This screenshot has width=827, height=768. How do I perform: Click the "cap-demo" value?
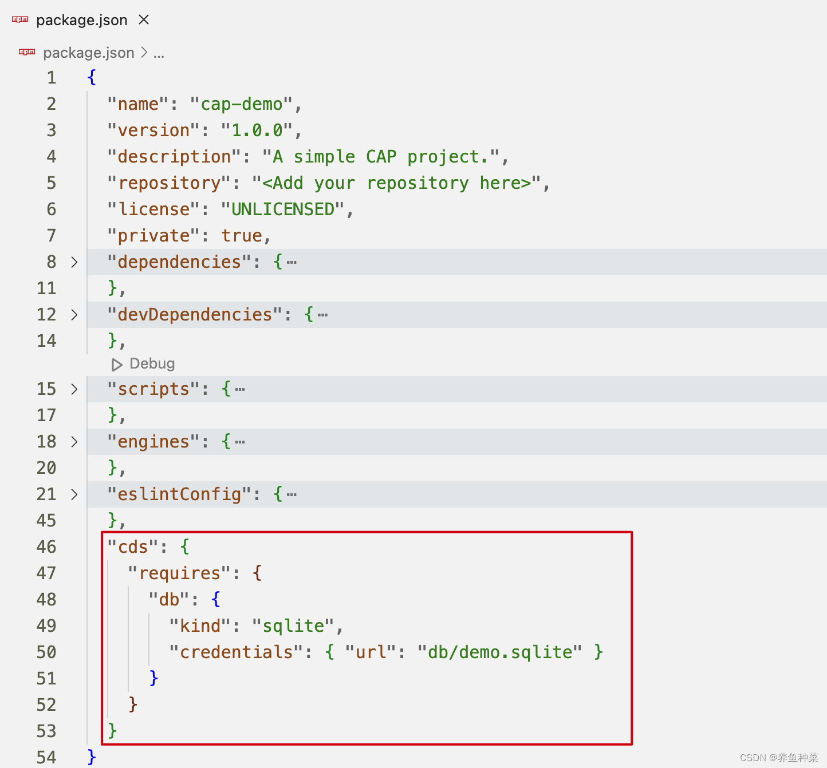click(x=242, y=104)
